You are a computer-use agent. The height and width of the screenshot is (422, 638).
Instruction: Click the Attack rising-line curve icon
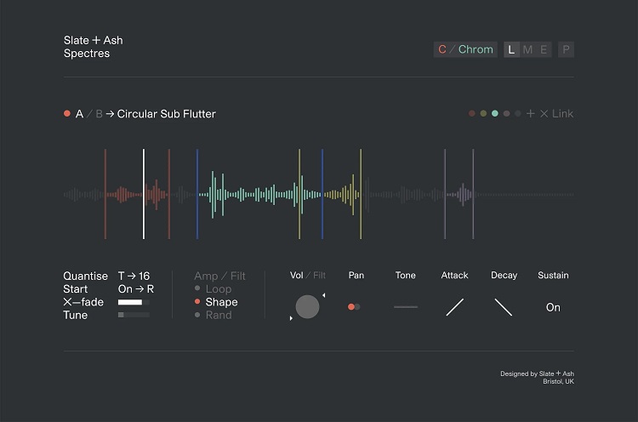tap(455, 307)
